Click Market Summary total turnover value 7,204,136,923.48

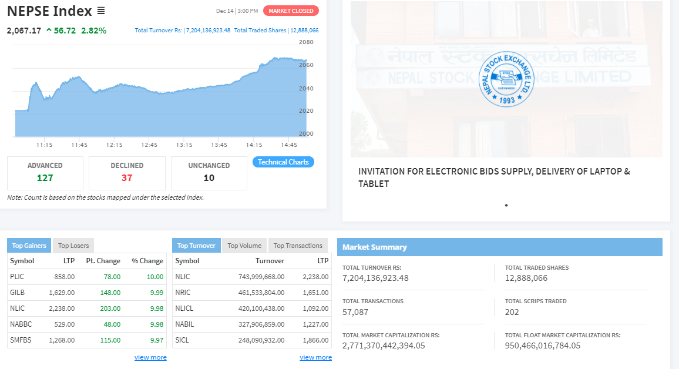click(x=375, y=278)
